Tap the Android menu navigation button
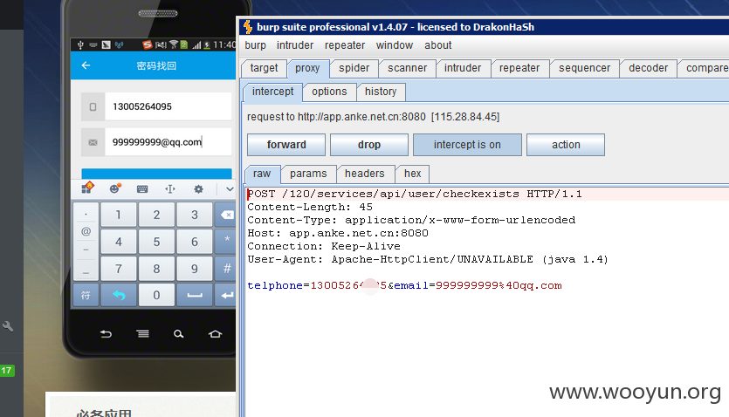The image size is (729, 417). [x=142, y=333]
